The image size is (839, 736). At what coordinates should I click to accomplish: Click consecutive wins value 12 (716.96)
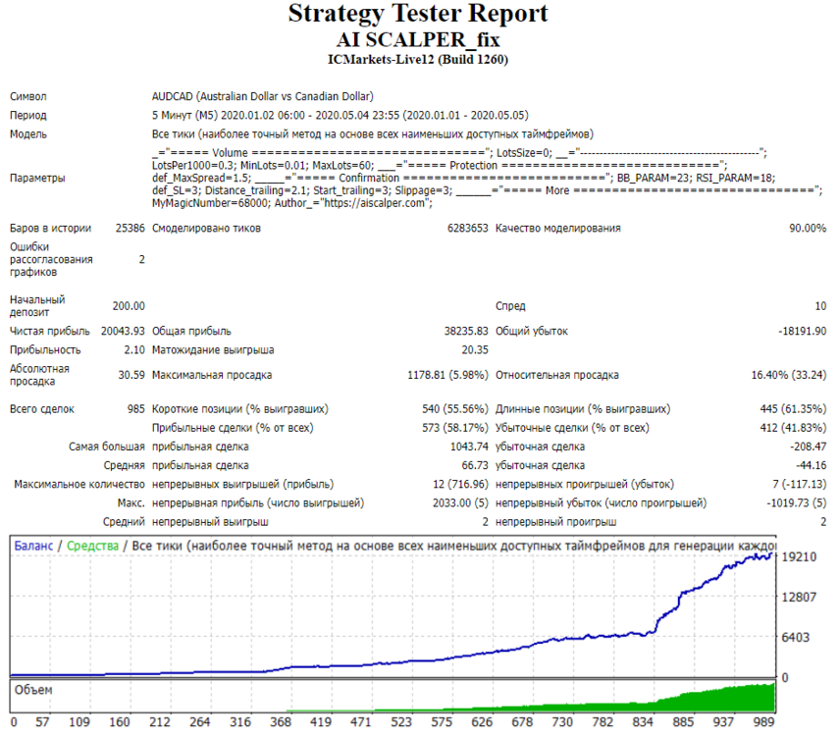tap(460, 484)
